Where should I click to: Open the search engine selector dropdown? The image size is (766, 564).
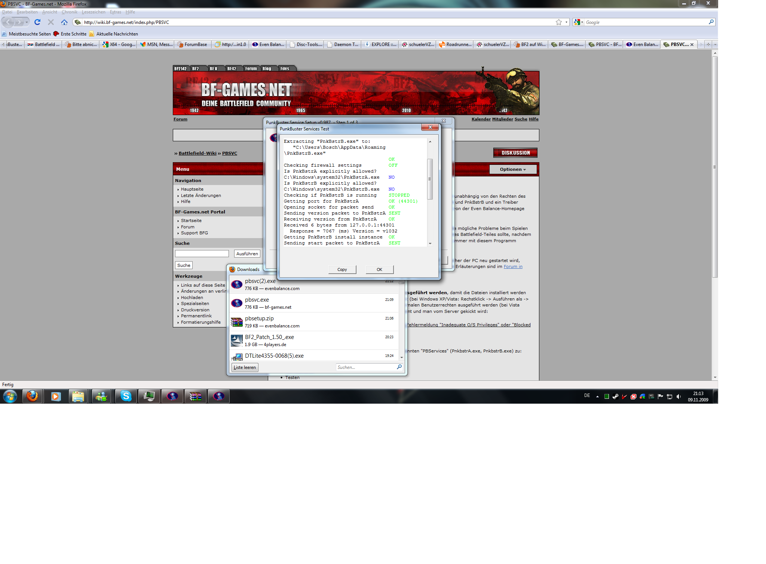tap(579, 22)
